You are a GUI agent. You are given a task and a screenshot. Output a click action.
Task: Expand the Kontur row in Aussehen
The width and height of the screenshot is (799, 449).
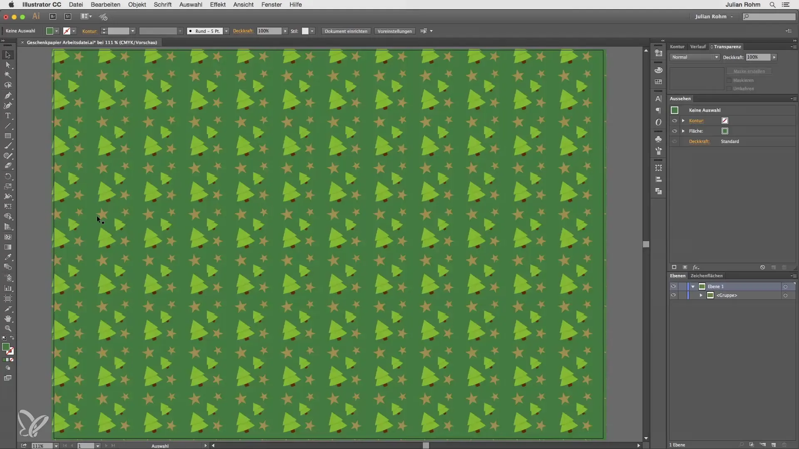pyautogui.click(x=683, y=121)
